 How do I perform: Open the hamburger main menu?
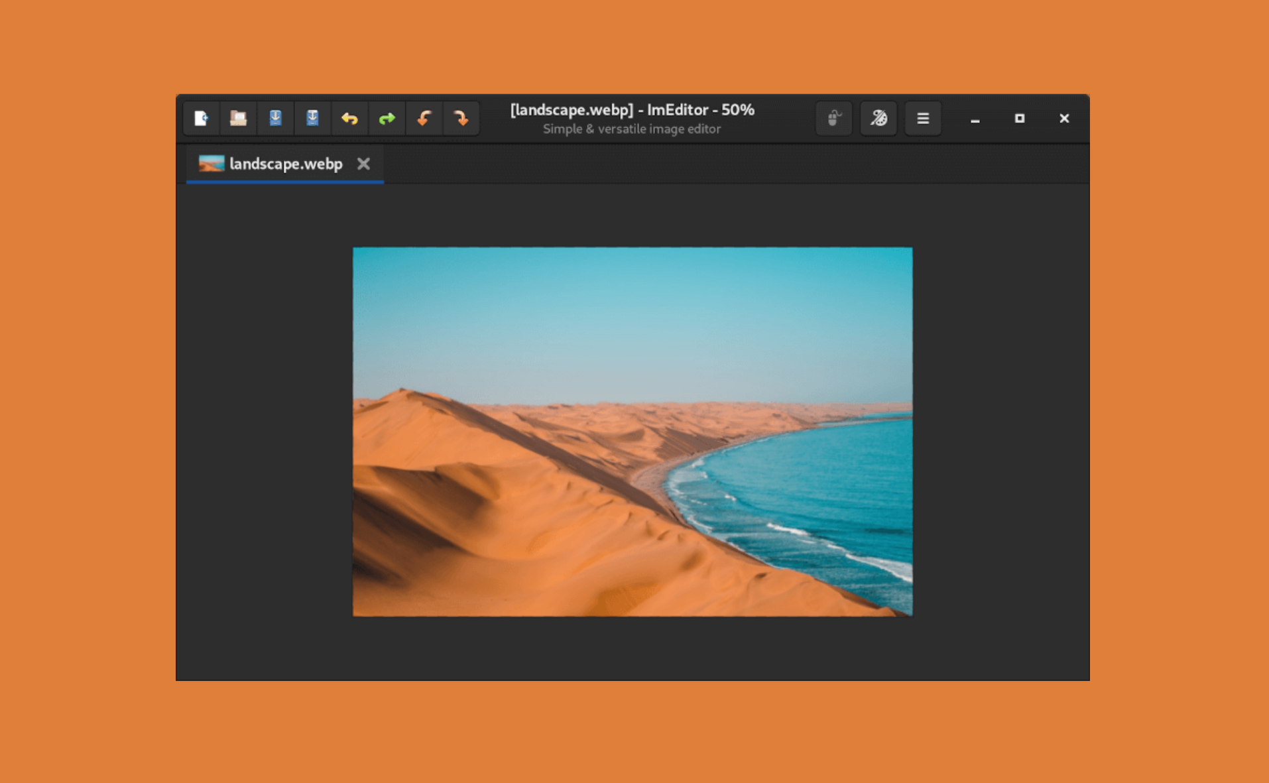pyautogui.click(x=923, y=119)
